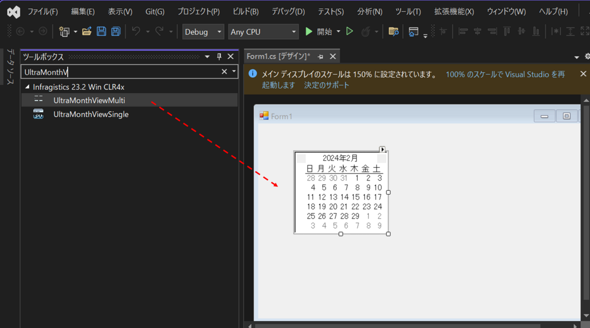590x328 pixels.
Task: Click the find in files folder icon
Action: 393,31
